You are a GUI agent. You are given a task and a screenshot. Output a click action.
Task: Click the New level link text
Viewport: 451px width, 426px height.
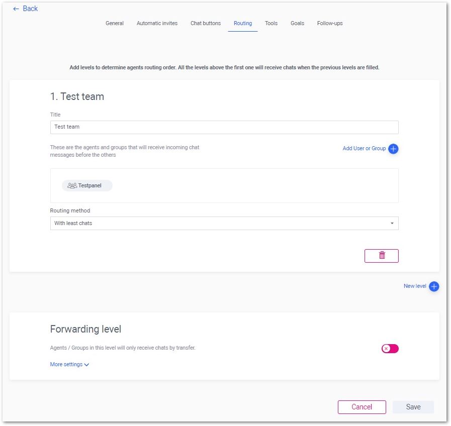414,286
